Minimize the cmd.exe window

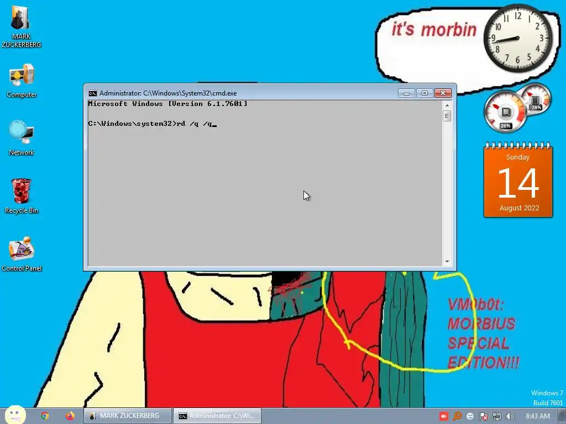click(406, 93)
